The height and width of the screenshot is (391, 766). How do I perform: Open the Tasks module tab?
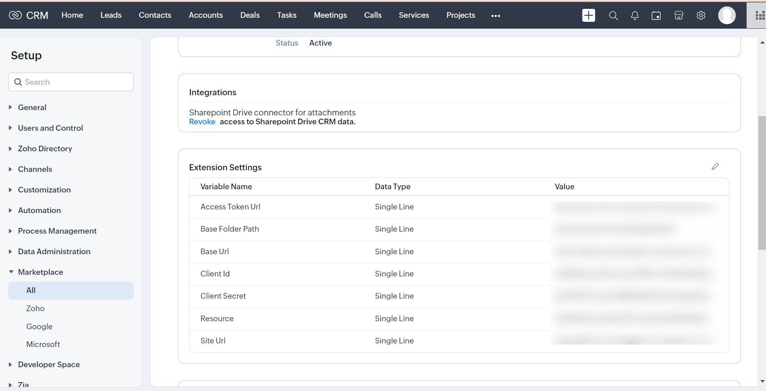(x=287, y=15)
